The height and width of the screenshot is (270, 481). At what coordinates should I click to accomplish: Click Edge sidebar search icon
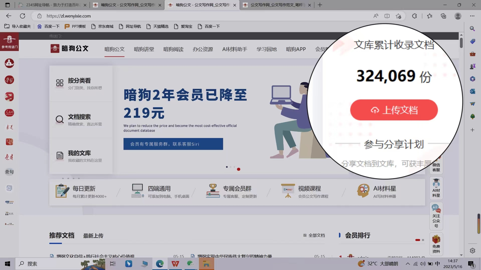(472, 28)
